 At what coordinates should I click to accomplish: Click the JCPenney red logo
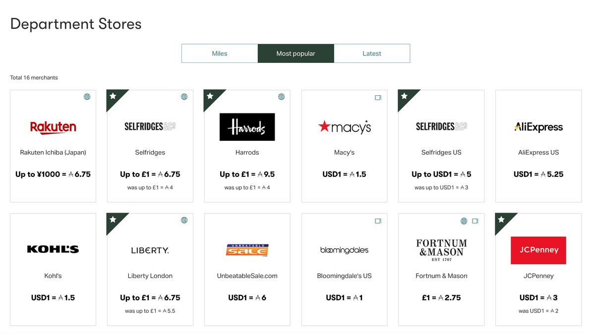(x=538, y=250)
